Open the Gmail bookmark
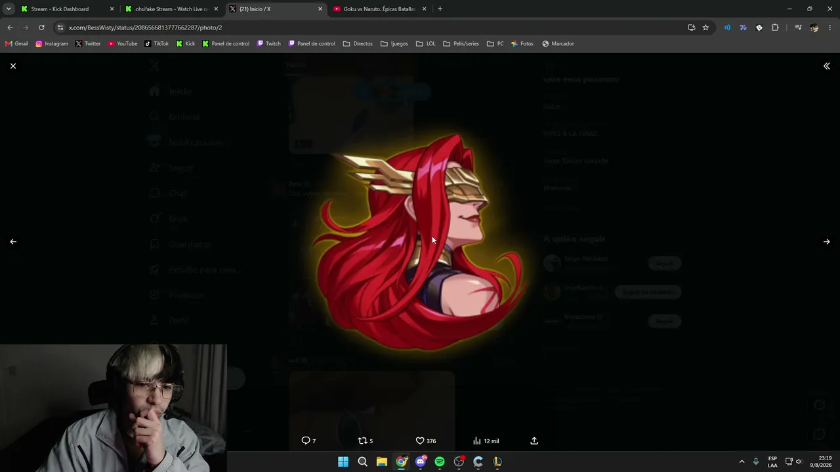Viewport: 840px width, 472px height. point(17,44)
